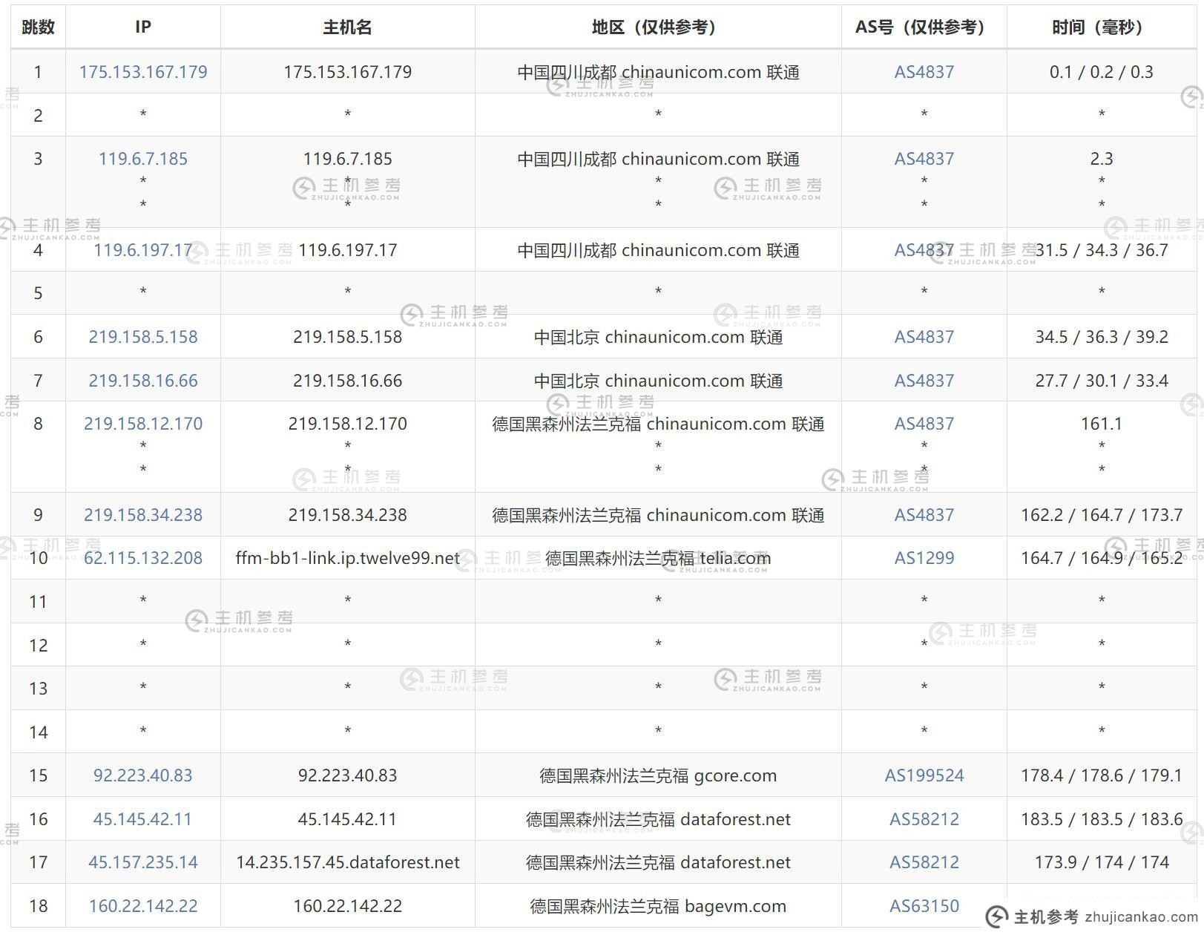The image size is (1204, 935).
Task: Select hostname 14.235.157.45.dataforest.net
Action: [348, 862]
